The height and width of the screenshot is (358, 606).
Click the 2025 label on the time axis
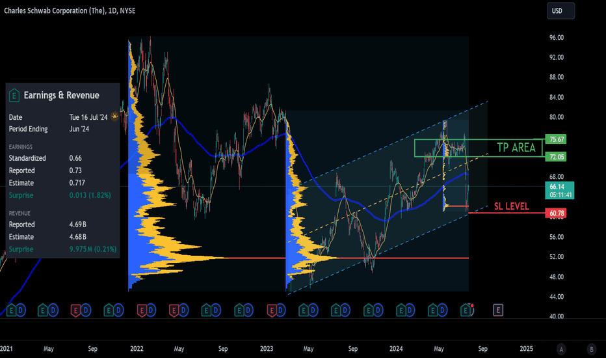(x=527, y=349)
